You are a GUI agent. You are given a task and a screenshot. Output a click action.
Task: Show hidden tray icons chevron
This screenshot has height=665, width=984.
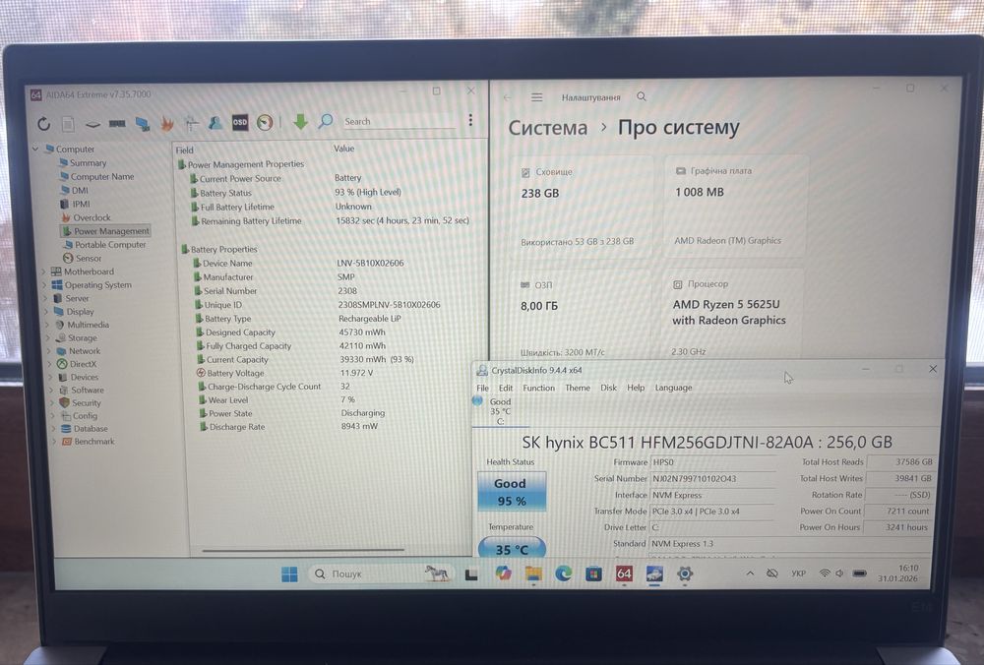pos(750,574)
